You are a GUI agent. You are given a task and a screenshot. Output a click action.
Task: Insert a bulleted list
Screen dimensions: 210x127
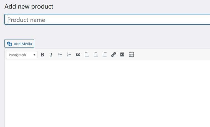tap(60, 55)
